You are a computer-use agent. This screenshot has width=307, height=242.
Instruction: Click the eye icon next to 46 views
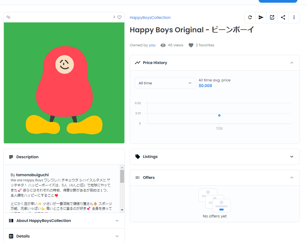point(163,45)
